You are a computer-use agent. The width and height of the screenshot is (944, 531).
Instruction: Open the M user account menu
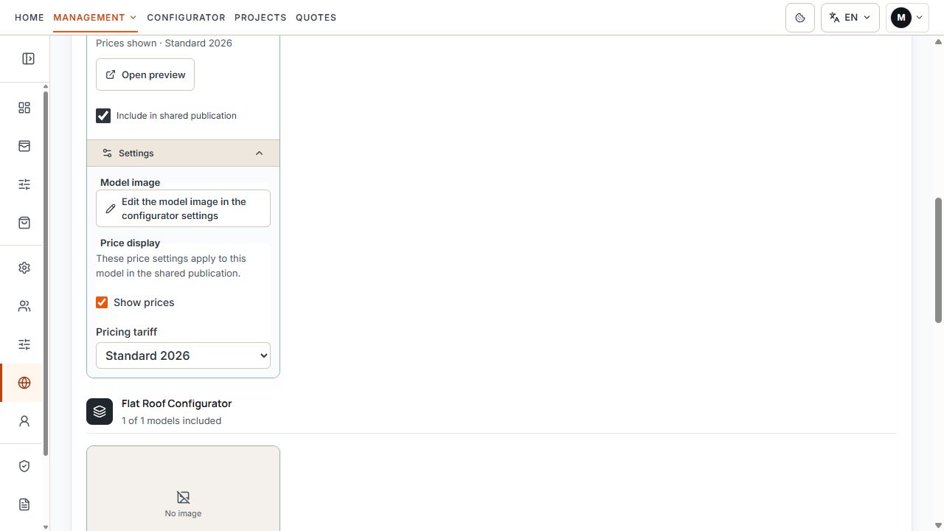tap(907, 18)
